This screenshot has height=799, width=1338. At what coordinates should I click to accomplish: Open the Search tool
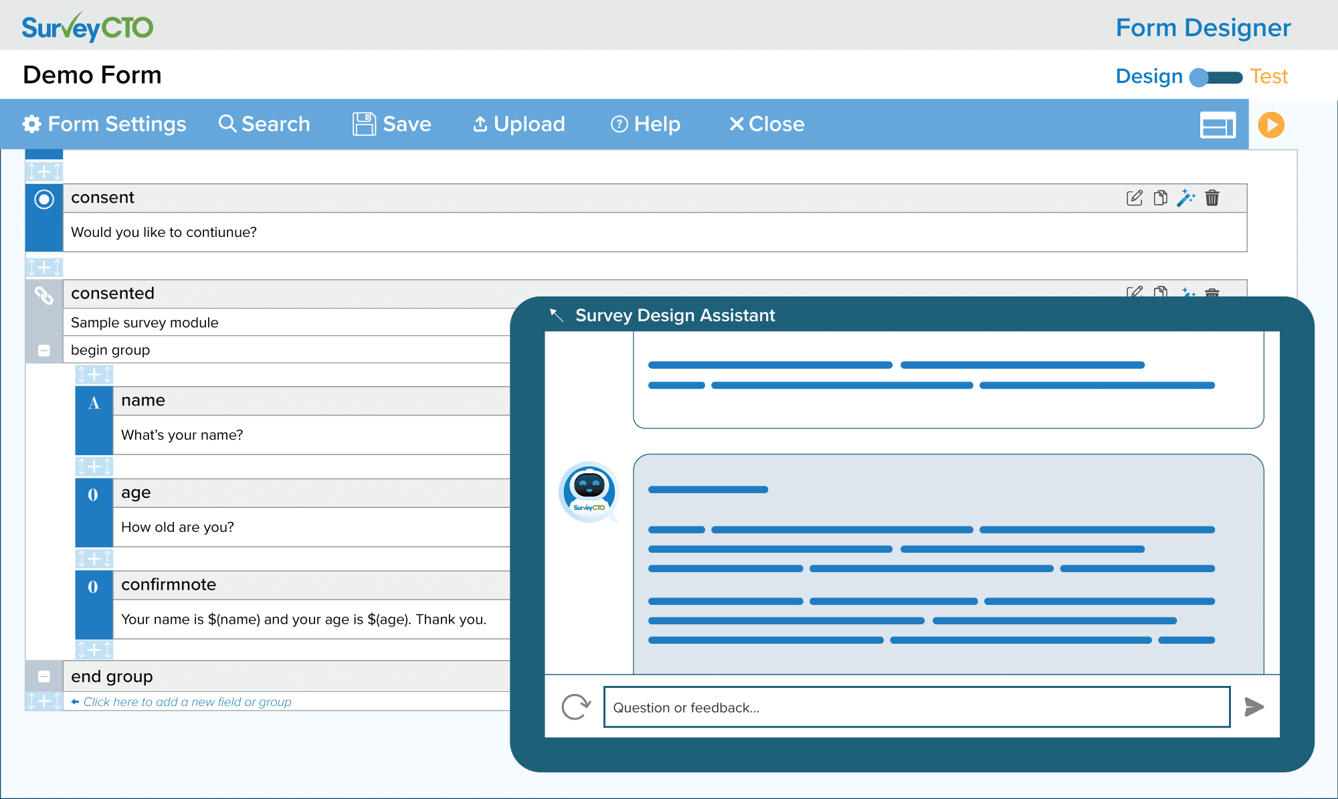[x=265, y=124]
